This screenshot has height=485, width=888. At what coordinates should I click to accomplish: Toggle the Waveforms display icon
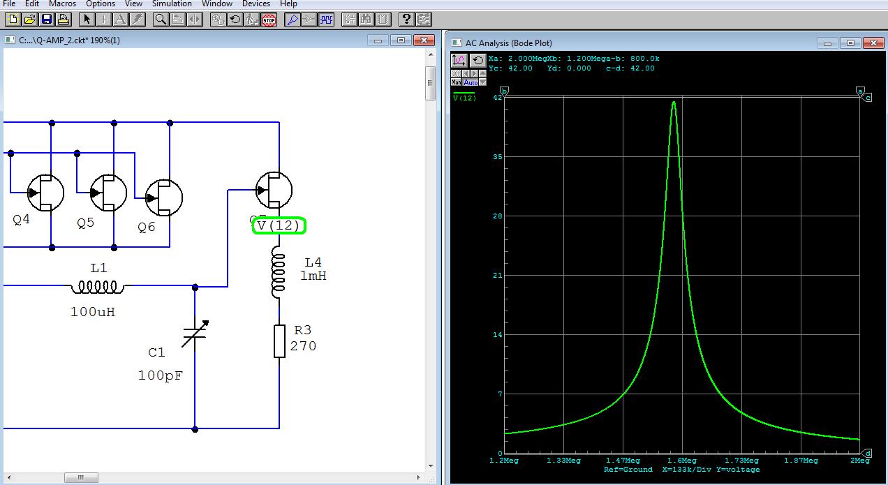(x=326, y=20)
